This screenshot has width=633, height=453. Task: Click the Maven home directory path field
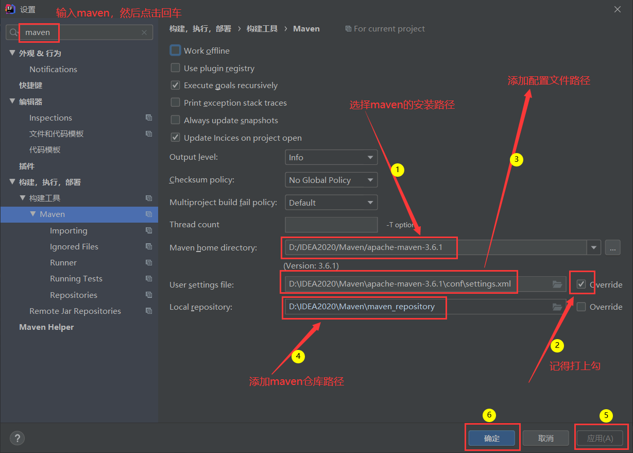436,247
